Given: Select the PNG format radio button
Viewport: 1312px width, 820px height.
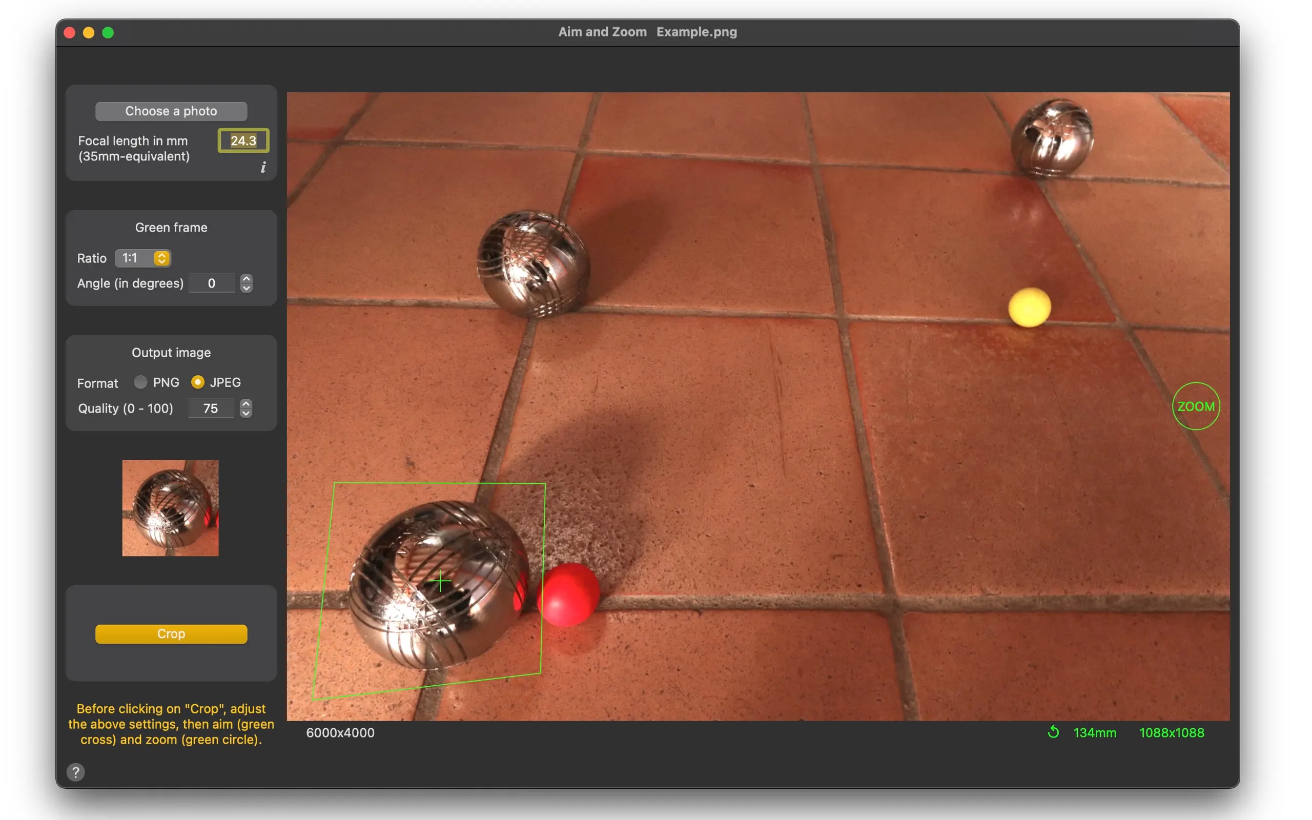Looking at the screenshot, I should coord(140,382).
